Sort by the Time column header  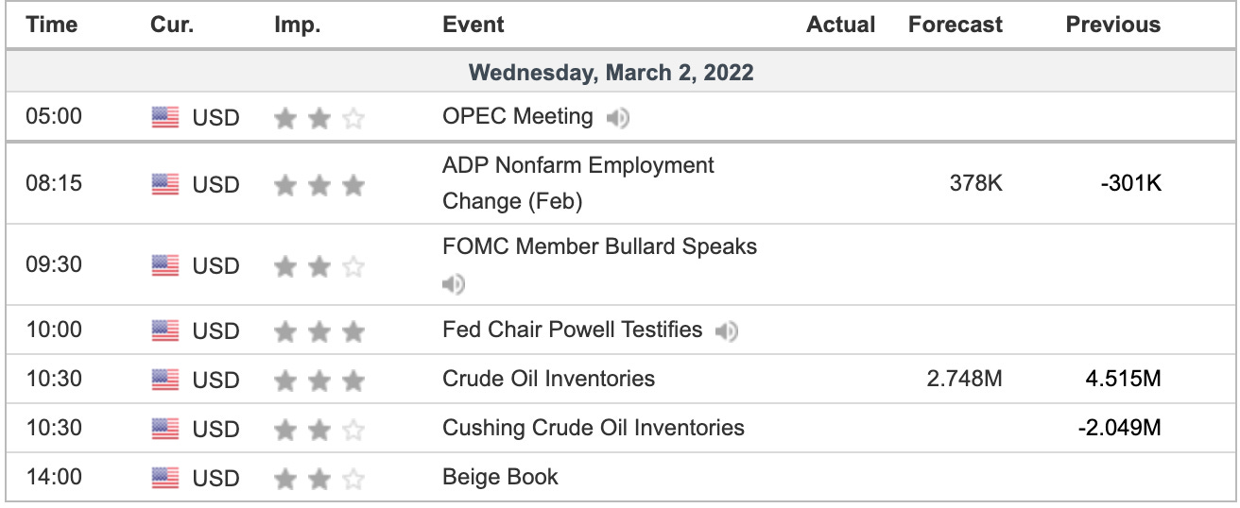pos(52,25)
